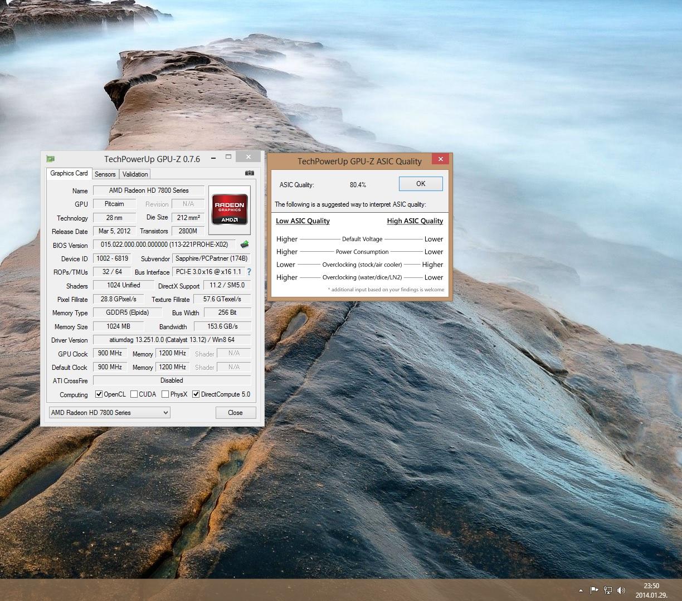Click the Driver Version value field

point(172,340)
